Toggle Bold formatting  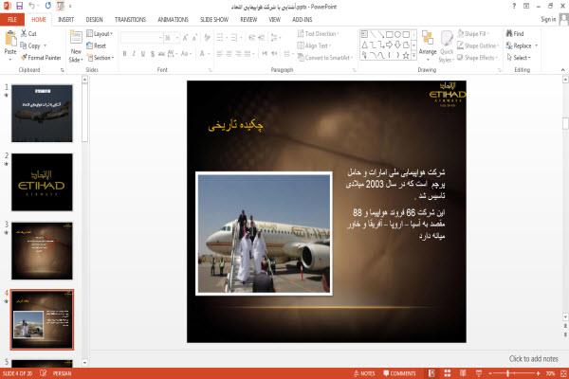(125, 54)
